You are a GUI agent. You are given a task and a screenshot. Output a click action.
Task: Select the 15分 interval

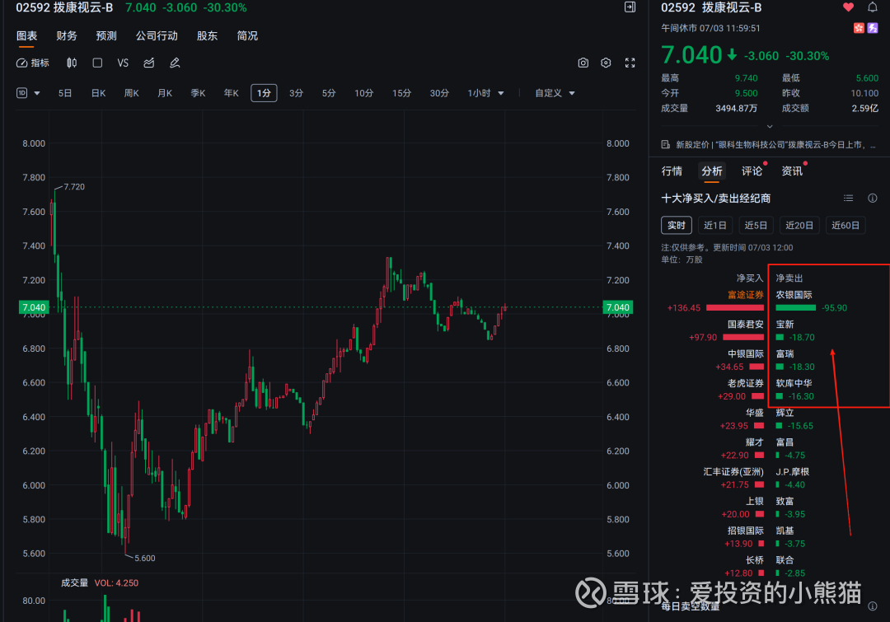401,93
